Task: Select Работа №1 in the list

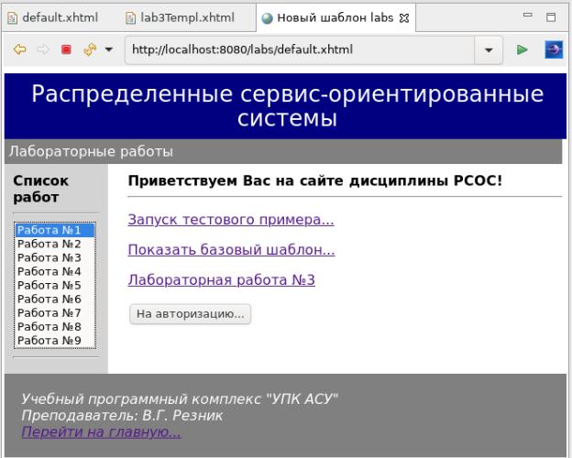Action: pyautogui.click(x=55, y=230)
